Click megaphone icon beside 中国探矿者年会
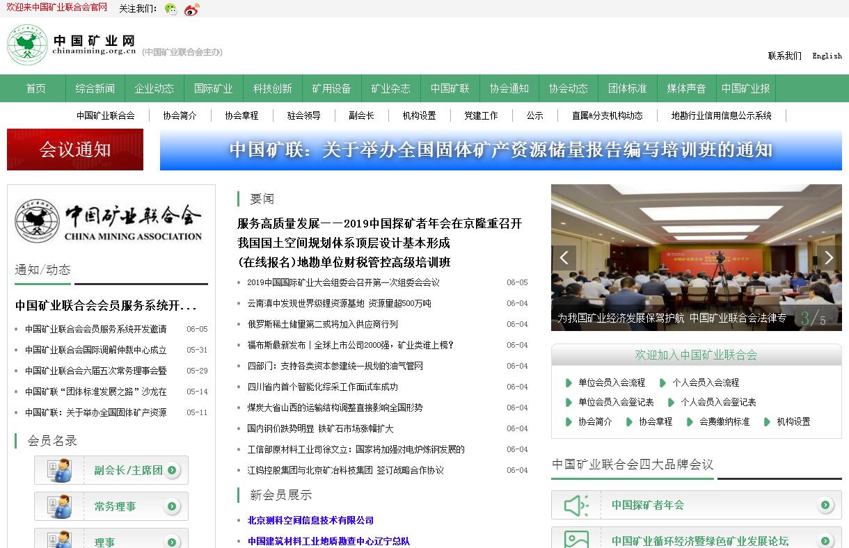849x548 pixels. (x=576, y=506)
